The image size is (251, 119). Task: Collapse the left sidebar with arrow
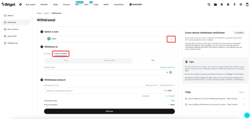[32, 19]
